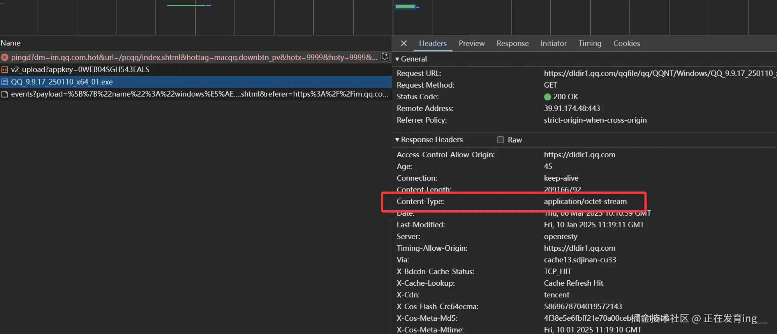Click the orange script icon beside v2_upload
777x334 pixels.
(5, 70)
